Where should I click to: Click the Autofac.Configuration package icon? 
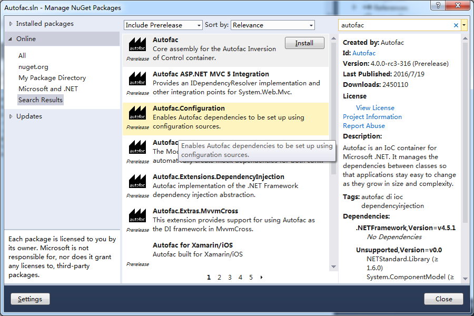pyautogui.click(x=137, y=113)
